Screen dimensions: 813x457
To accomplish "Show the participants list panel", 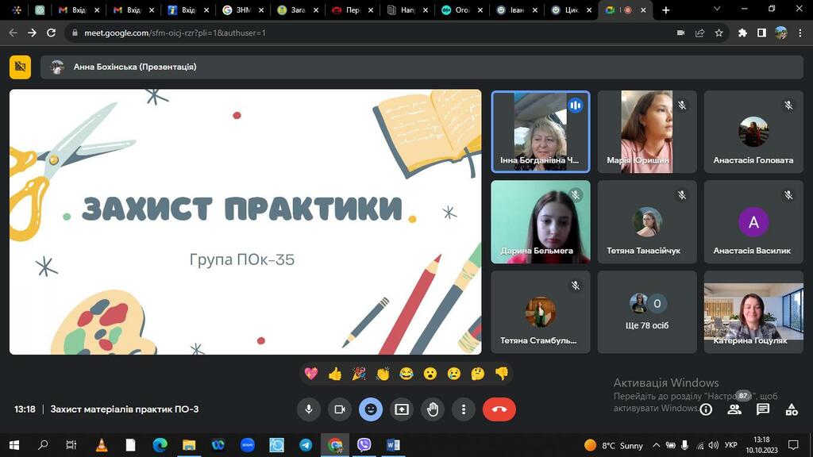I will [734, 409].
